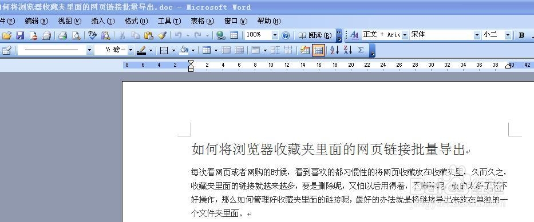Click the Border Color pen icon
Screen dimensions: 534x222
(x=141, y=51)
